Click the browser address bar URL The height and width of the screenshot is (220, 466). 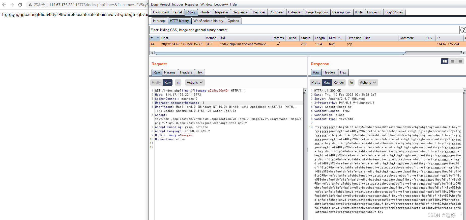pyautogui.click(x=98, y=5)
